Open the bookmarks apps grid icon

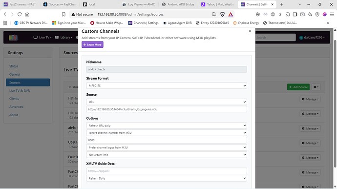coord(5,23)
